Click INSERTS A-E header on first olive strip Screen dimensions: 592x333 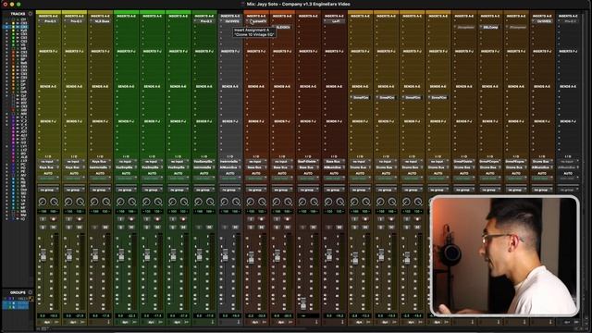pyautogui.click(x=48, y=17)
